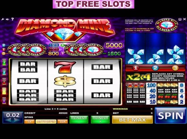Select the red column 1 diamond marker
This screenshot has height=139, width=187.
click(x=136, y=68)
